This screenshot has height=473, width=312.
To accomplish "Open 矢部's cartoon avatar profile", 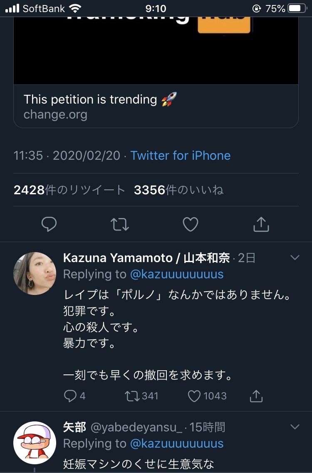I will (35, 443).
